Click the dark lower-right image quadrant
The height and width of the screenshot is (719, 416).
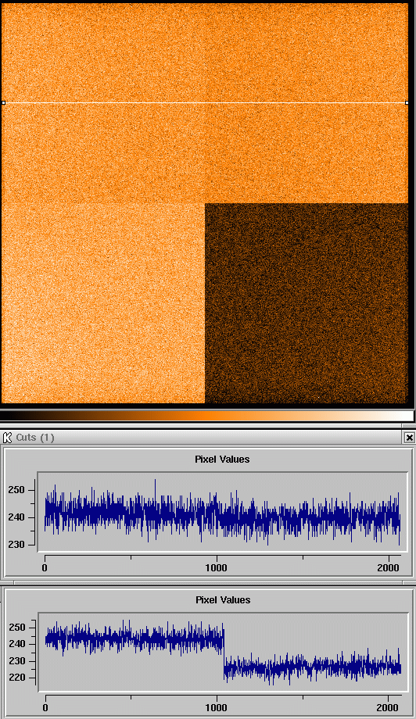(307, 303)
